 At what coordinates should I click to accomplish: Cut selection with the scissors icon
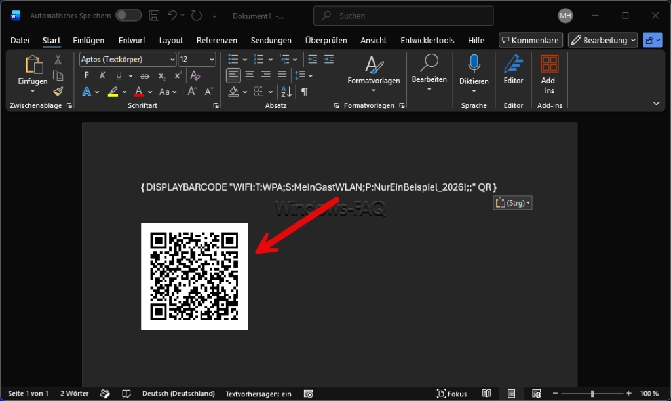tap(58, 60)
